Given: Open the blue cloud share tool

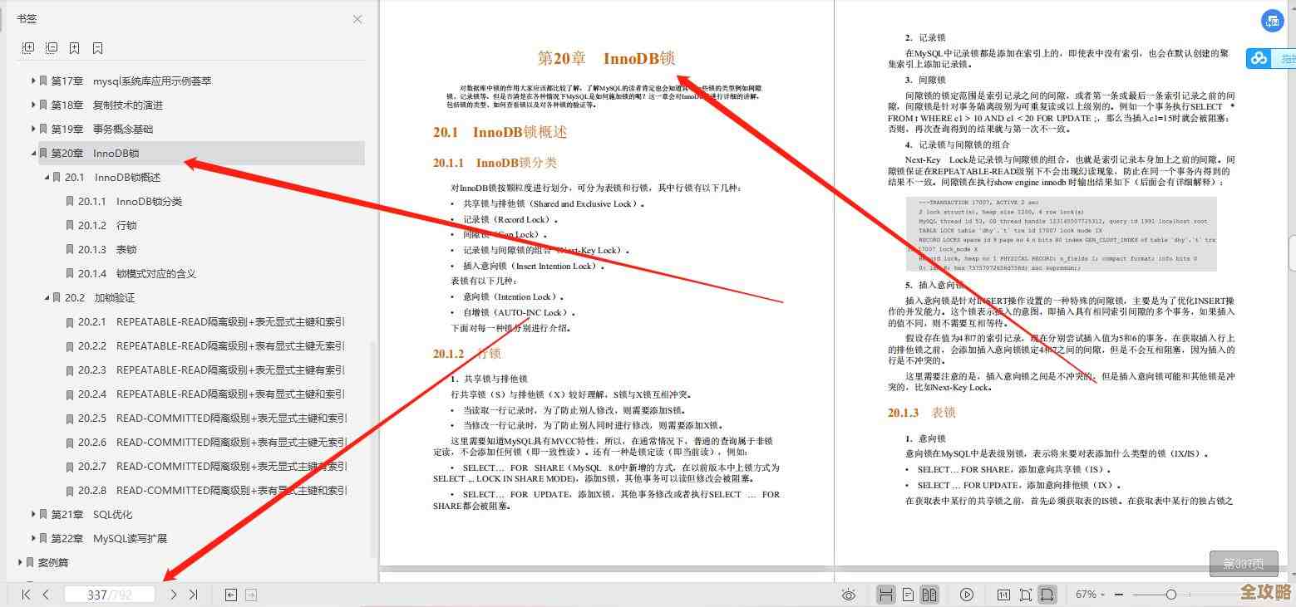Looking at the screenshot, I should tap(1259, 57).
